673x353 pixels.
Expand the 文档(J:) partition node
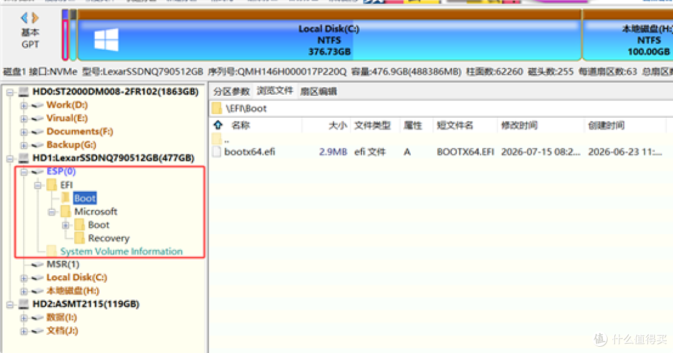(x=24, y=331)
